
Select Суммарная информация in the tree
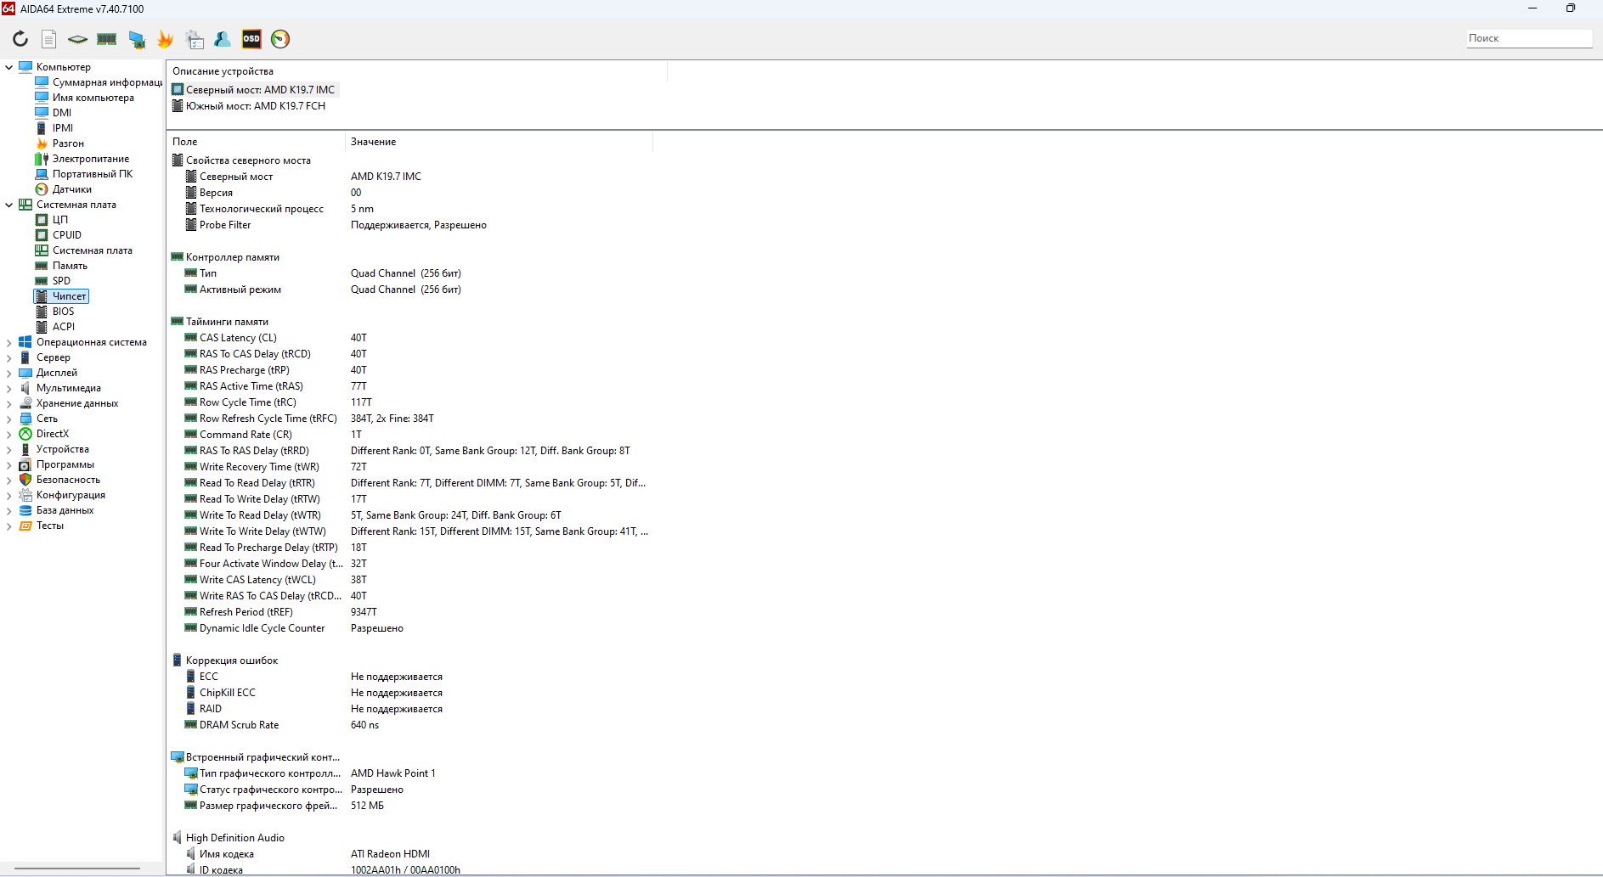point(99,82)
